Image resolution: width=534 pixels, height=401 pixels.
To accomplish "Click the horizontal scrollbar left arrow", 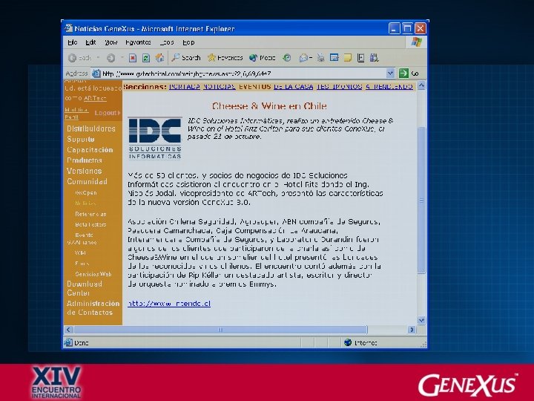I will (68, 330).
